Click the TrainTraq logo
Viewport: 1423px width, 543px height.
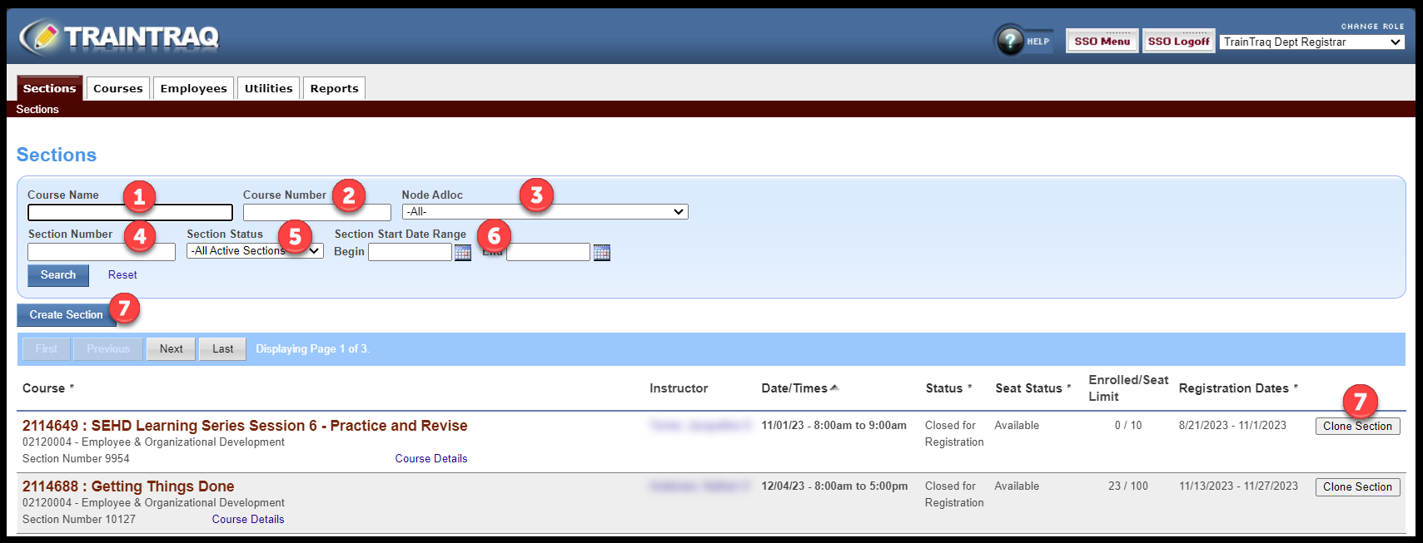[x=119, y=37]
